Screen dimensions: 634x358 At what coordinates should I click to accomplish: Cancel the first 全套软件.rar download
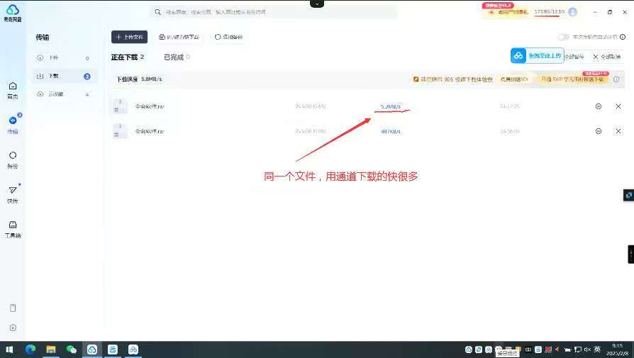(x=618, y=106)
